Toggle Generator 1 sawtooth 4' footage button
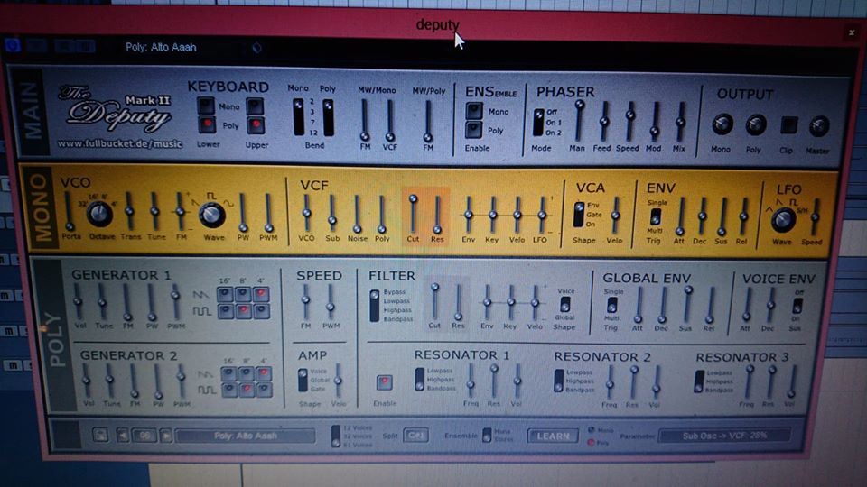This screenshot has height=487, width=867. [x=261, y=294]
